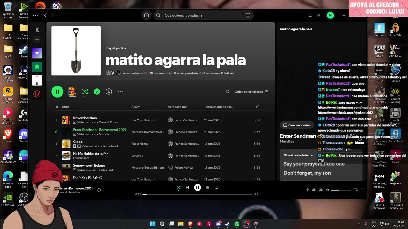Open y 10 personas más collaborators
The image size is (408, 229).
coord(160,73)
